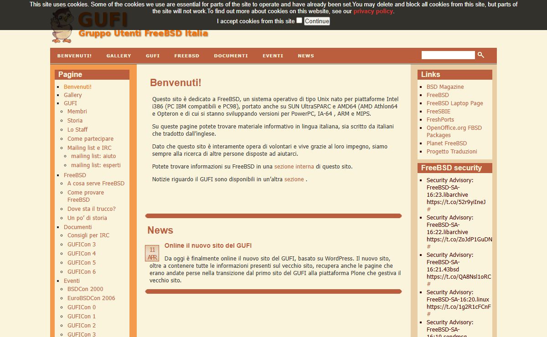The image size is (547, 337).
Task: Click the # link under FreeBSD-SA-16:21.43bsd advisory
Action: 428,284
